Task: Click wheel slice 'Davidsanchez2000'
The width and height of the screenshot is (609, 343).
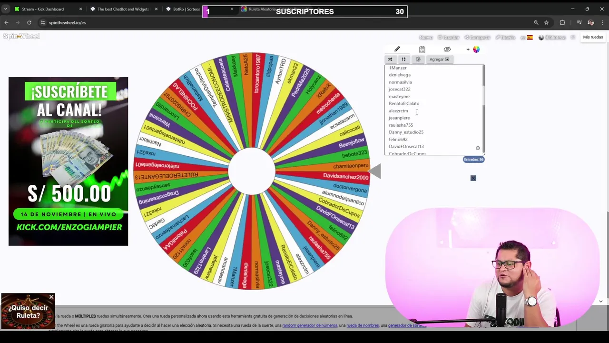Action: pos(345,177)
